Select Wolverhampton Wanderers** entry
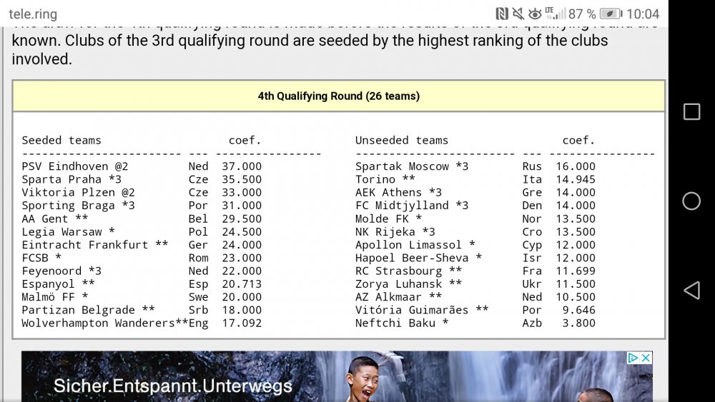Image resolution: width=715 pixels, height=402 pixels. click(105, 323)
